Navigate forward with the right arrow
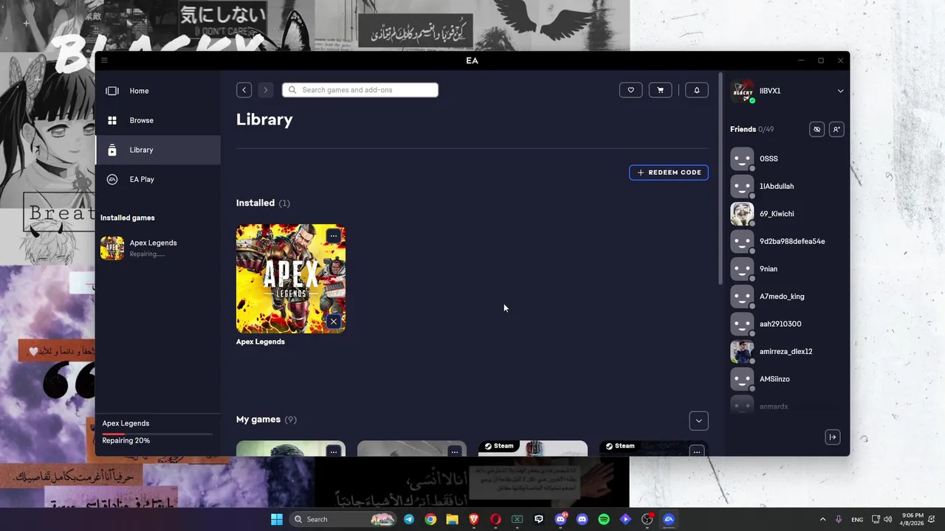The height and width of the screenshot is (531, 945). (266, 90)
